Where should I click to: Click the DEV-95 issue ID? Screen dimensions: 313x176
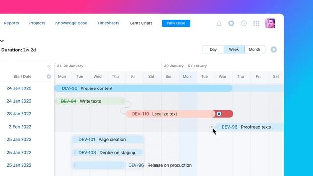point(69,88)
